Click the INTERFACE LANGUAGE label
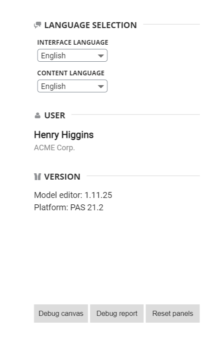This screenshot has width=215, height=338. click(73, 43)
